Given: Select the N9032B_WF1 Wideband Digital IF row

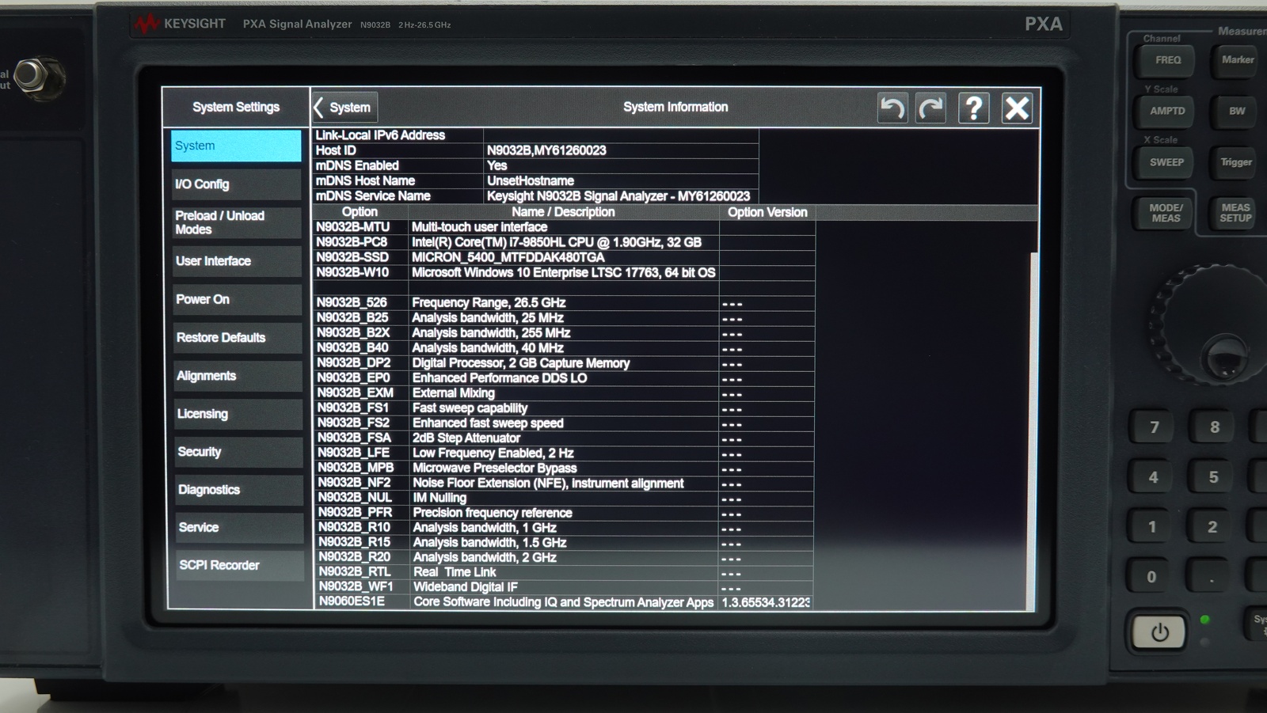Looking at the screenshot, I should click(x=564, y=587).
